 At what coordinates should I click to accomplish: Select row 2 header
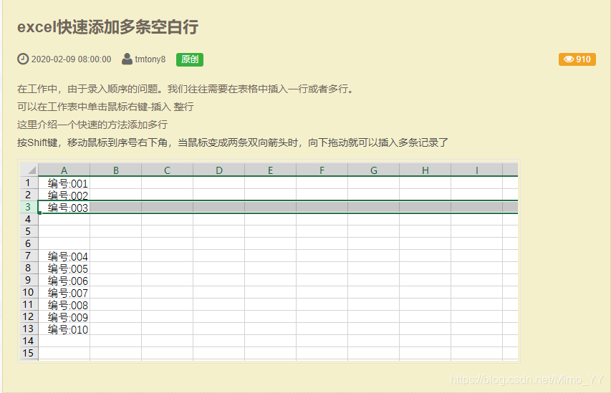coord(29,195)
